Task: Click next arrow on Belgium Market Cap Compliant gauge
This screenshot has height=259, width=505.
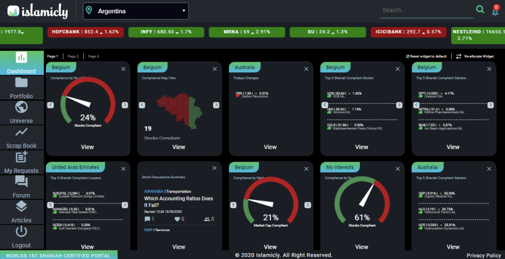Action: [x=308, y=205]
